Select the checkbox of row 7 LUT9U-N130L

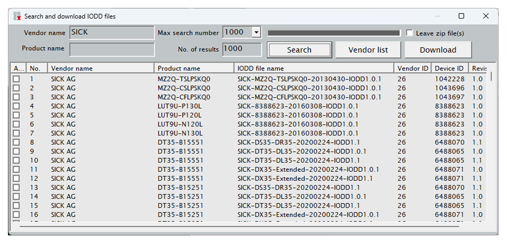point(16,133)
